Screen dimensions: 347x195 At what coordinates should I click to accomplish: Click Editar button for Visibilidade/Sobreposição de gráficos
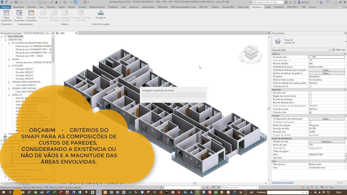pyautogui.click(x=326, y=70)
